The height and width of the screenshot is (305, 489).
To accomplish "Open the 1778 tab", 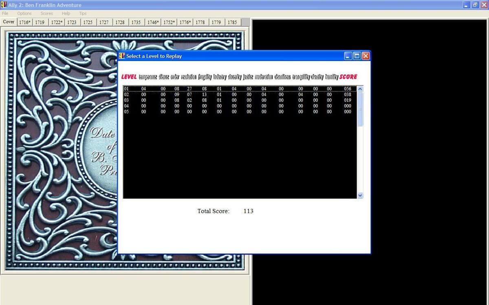I will (x=200, y=22).
